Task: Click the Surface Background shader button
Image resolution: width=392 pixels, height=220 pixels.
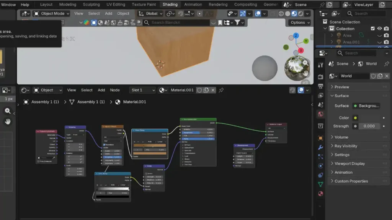Action: 366,106
